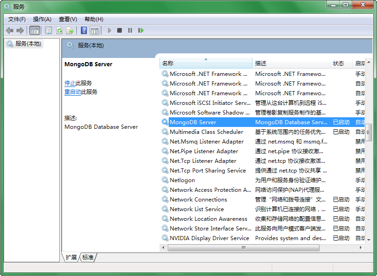The image size is (377, 276).
Task: Open the blue help question mark icon
Action: click(x=84, y=30)
